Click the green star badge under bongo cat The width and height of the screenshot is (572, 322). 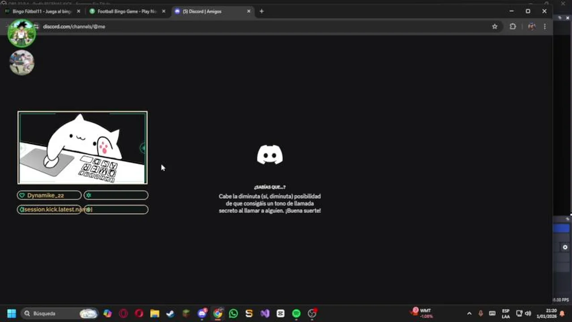click(89, 195)
